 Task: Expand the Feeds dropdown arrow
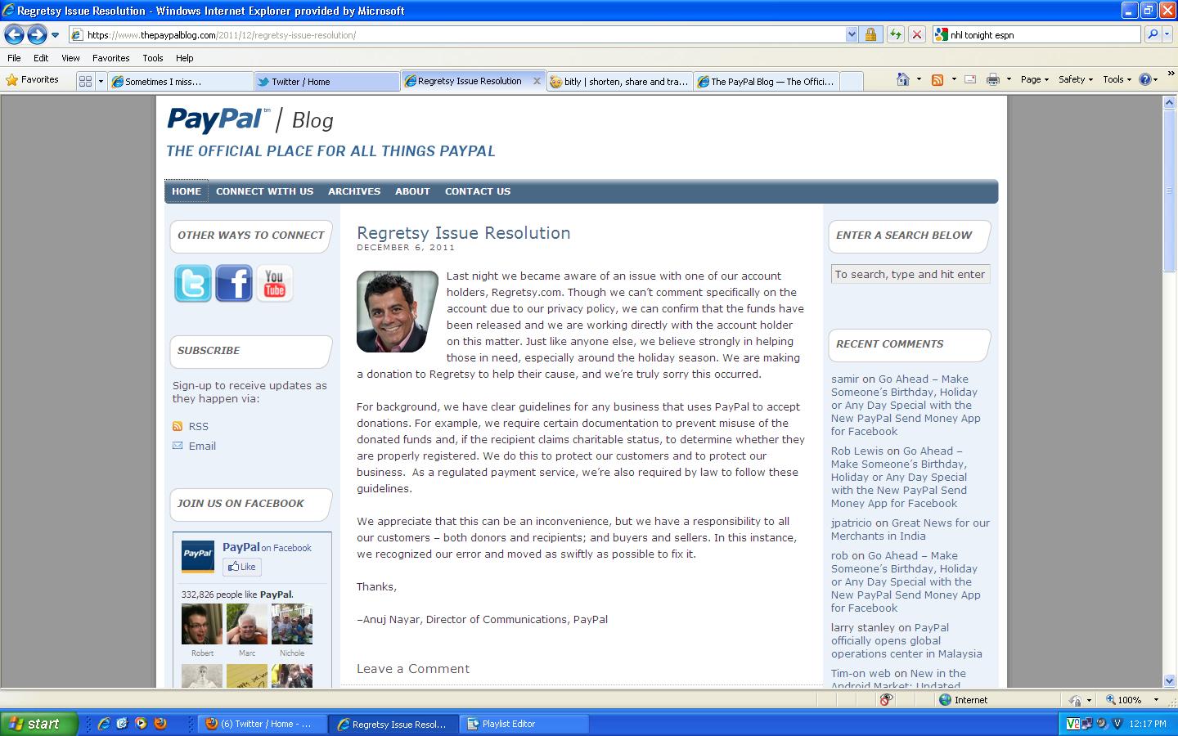coord(953,79)
